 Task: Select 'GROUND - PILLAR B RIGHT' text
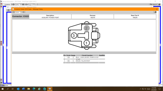(83, 61)
